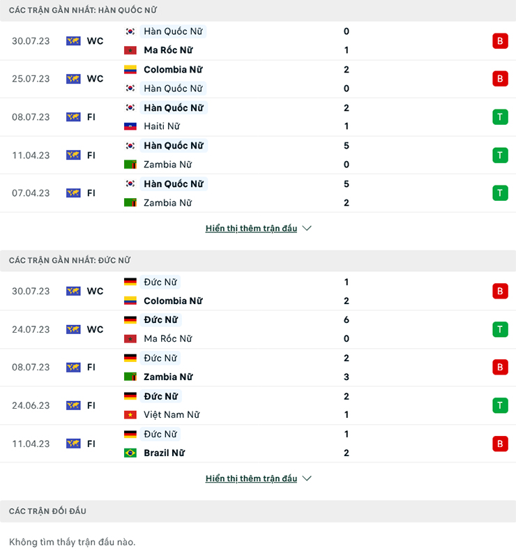The width and height of the screenshot is (516, 551).
Task: Click the Morocco flag in the 30.07.23 match
Action: tap(130, 50)
